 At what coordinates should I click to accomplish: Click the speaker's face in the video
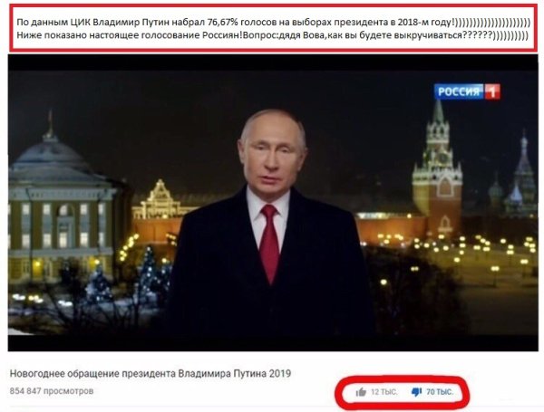272,156
